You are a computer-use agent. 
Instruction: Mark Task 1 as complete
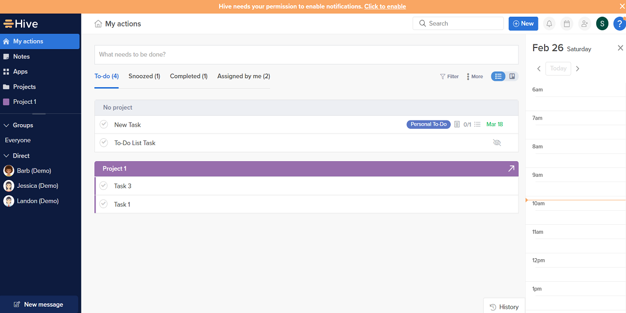click(x=104, y=204)
